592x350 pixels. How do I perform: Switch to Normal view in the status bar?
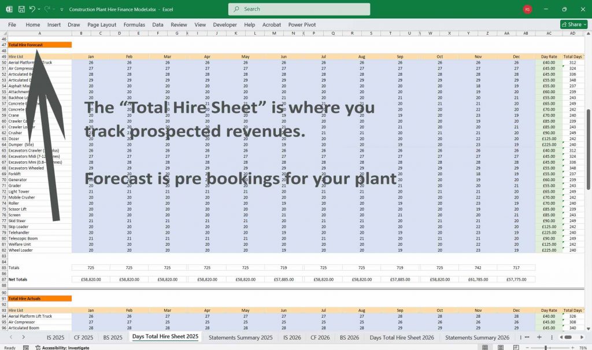484,347
